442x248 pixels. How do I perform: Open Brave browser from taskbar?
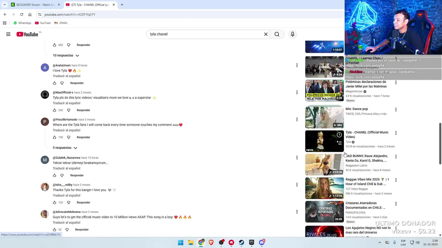click(211, 242)
